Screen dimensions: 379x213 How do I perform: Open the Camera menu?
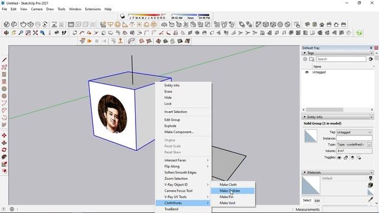pos(37,9)
